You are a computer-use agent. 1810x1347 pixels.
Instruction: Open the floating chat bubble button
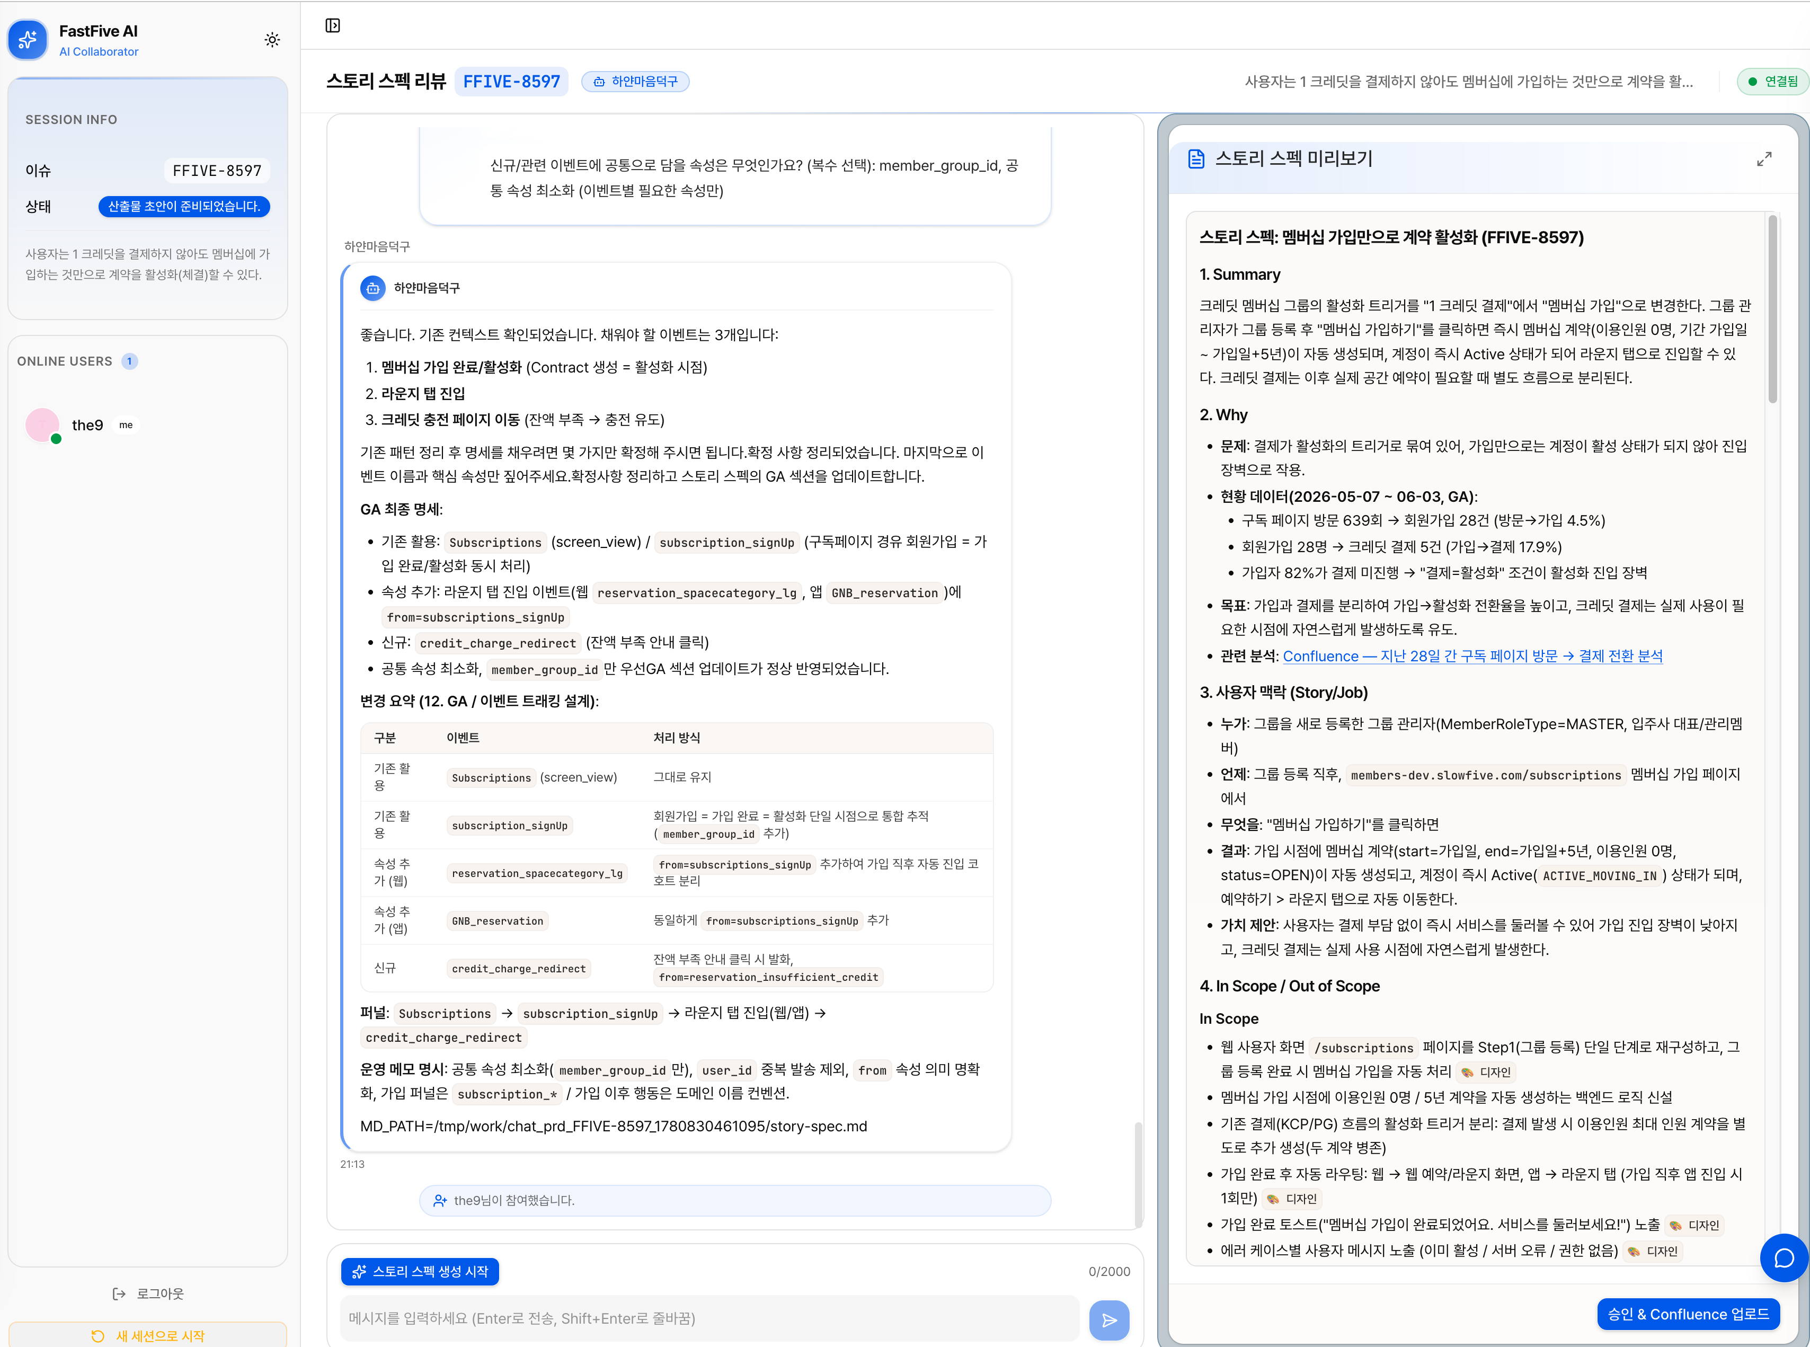click(x=1784, y=1258)
